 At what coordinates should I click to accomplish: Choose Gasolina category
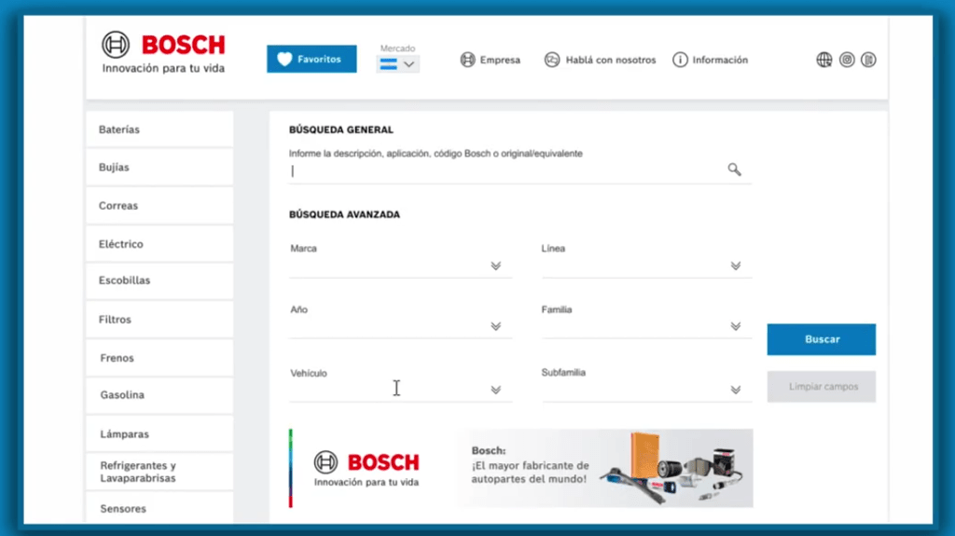click(x=159, y=394)
